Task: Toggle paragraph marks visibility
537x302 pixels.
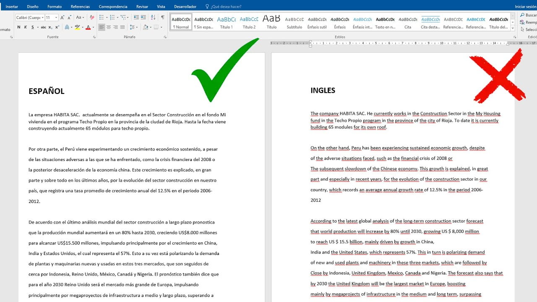Action: click(x=163, y=18)
